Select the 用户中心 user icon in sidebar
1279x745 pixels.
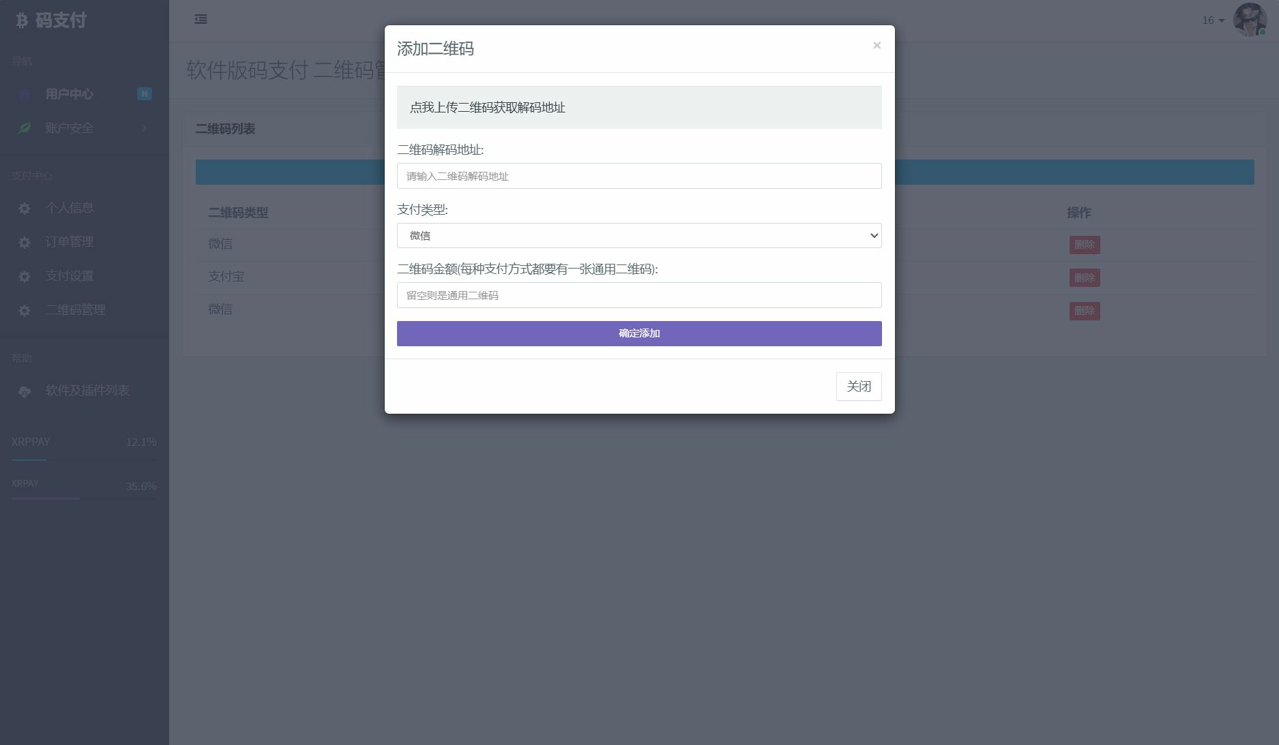25,94
